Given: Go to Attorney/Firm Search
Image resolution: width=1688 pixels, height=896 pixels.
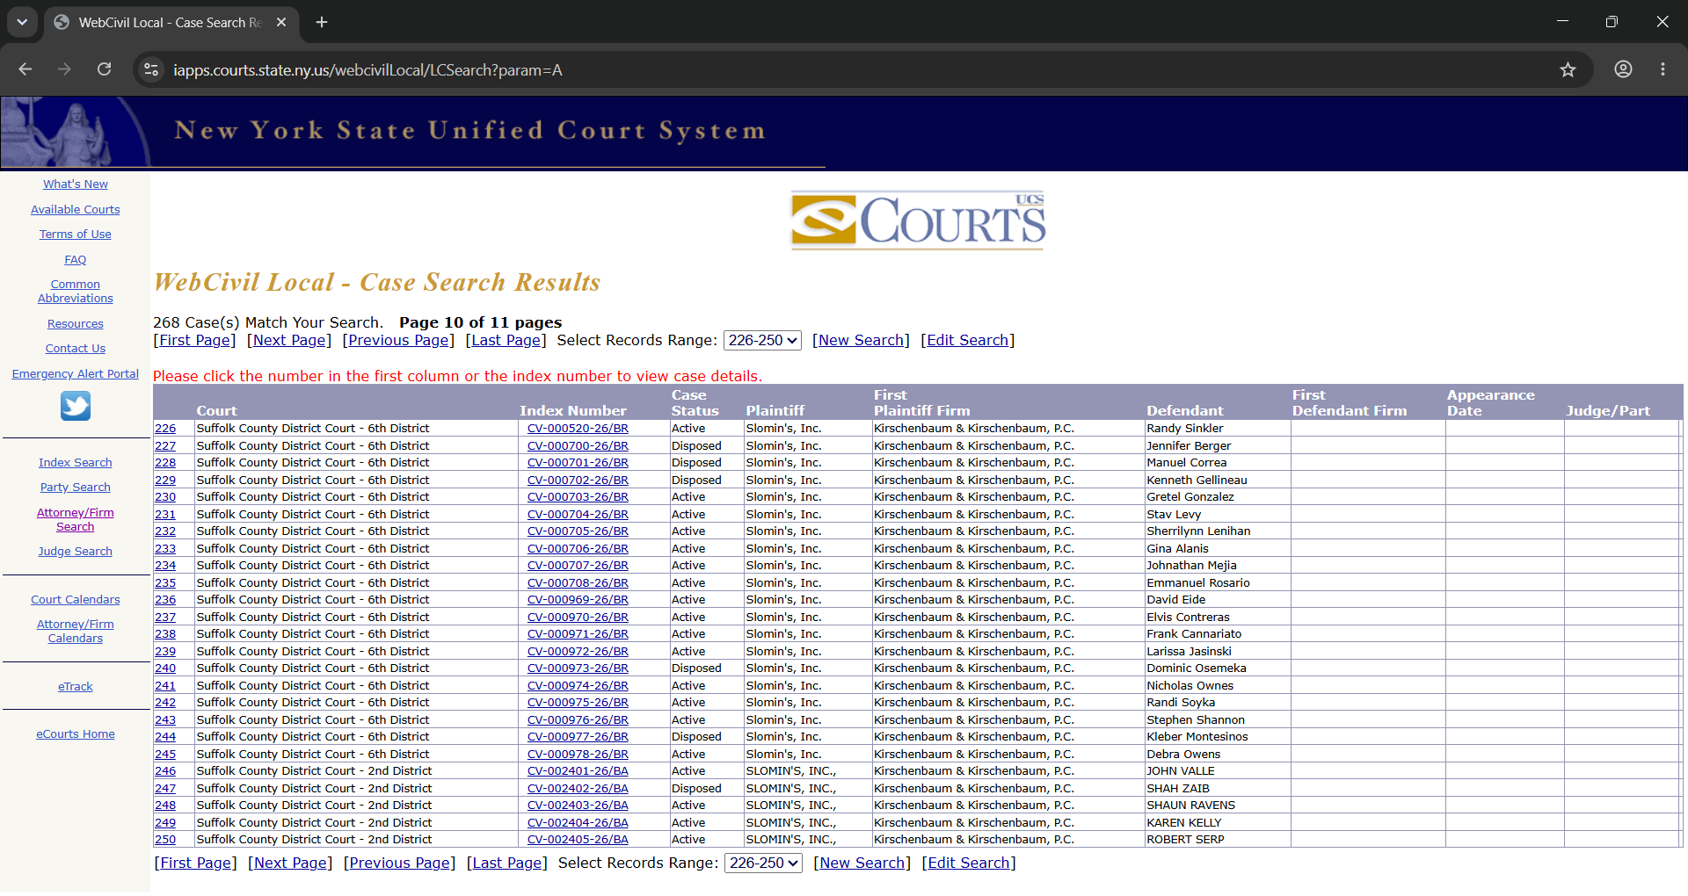Looking at the screenshot, I should pos(76,520).
